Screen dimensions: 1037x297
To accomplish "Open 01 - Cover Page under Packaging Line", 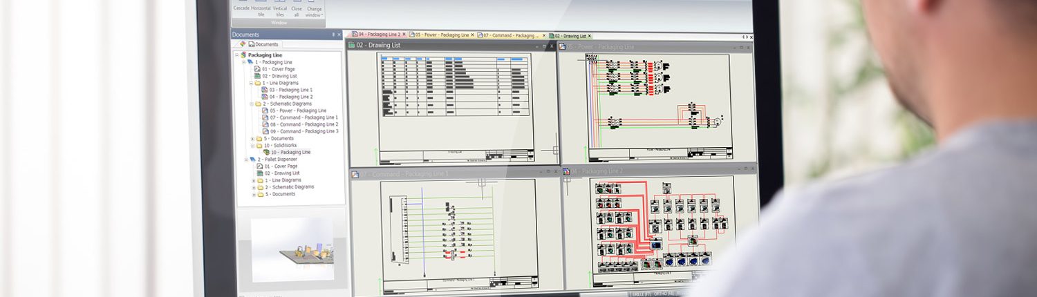I will pyautogui.click(x=279, y=69).
